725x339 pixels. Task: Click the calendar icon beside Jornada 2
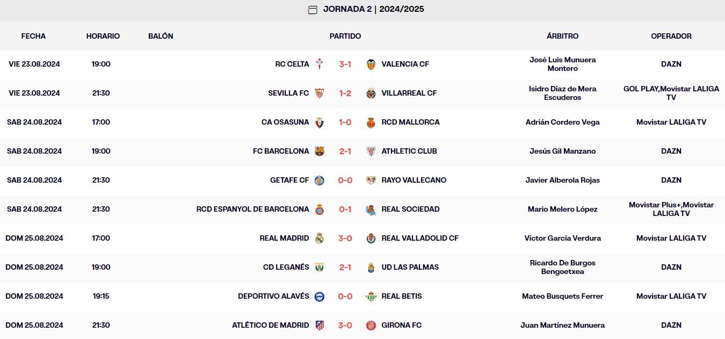tap(312, 9)
